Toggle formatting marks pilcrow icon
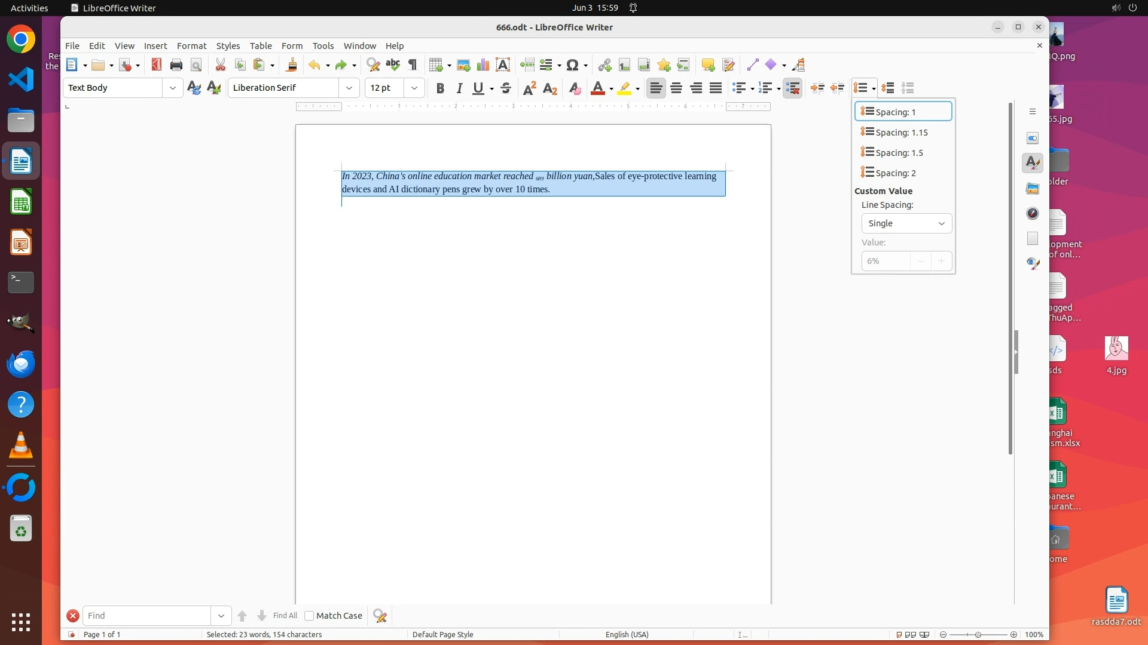 (x=413, y=65)
